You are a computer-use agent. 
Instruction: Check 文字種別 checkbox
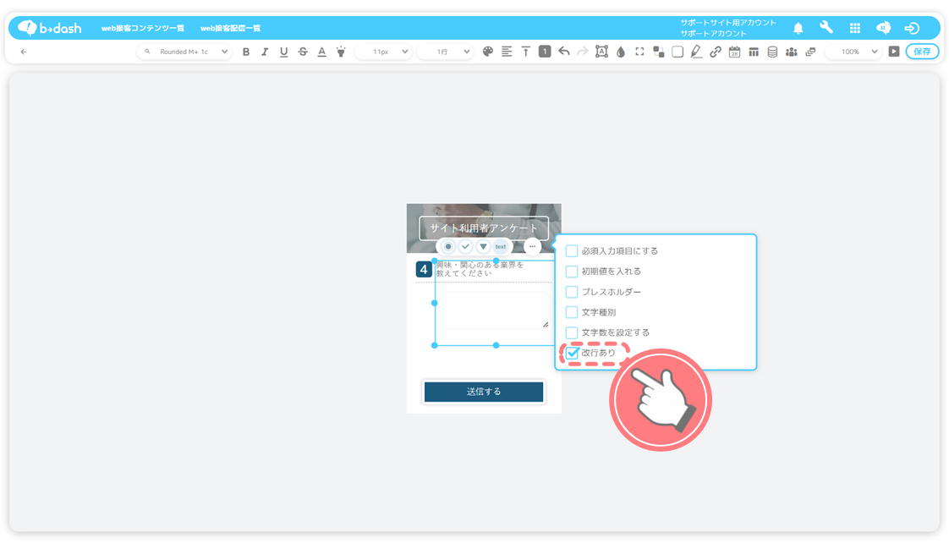[x=571, y=312]
